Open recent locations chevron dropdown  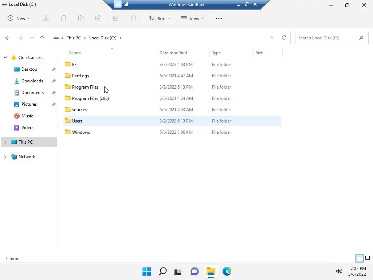point(31,38)
